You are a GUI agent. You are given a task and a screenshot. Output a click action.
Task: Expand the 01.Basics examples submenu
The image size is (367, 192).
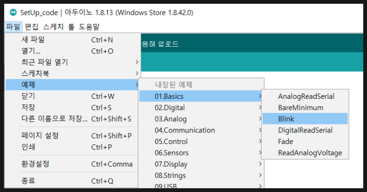tap(200, 96)
